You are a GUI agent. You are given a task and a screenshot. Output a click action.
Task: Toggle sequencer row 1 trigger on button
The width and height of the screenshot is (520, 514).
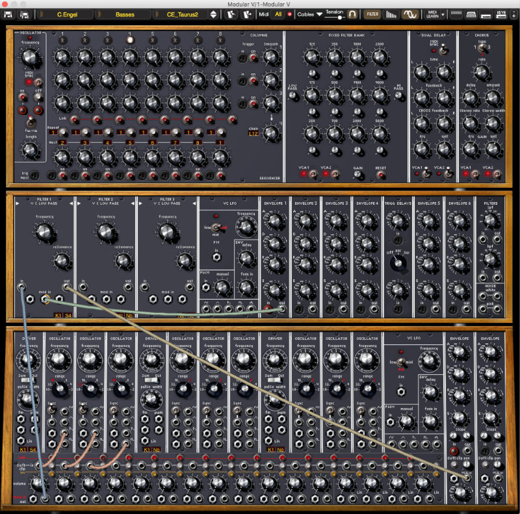click(253, 58)
